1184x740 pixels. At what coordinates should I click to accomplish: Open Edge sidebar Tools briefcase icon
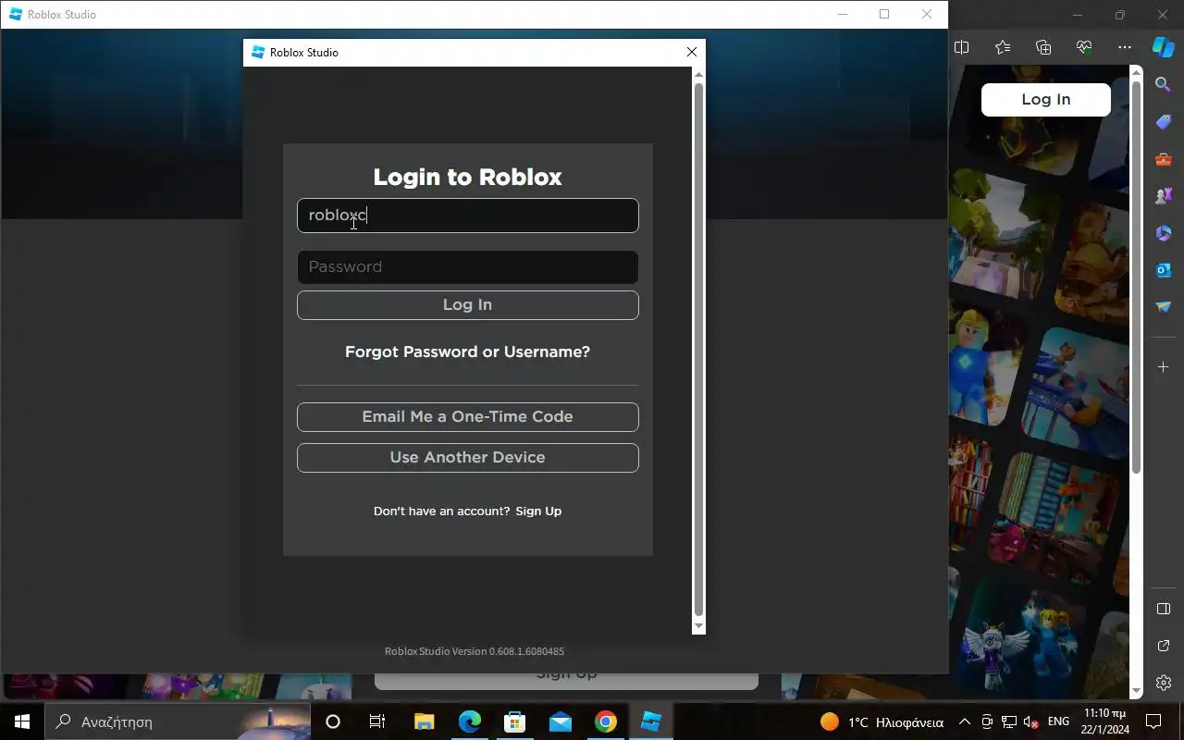coord(1164,159)
